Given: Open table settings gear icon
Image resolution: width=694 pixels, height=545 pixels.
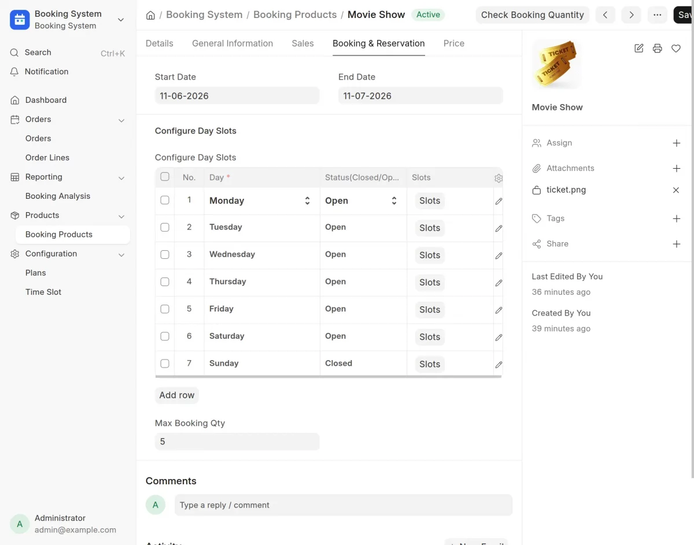Looking at the screenshot, I should 499,179.
